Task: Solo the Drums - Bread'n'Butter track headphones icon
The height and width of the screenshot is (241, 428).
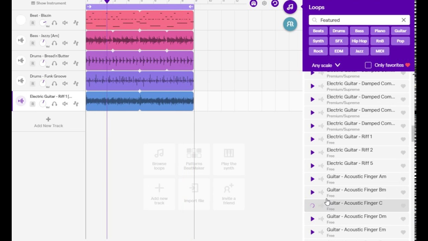Action: pos(55,63)
